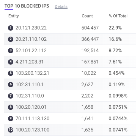The width and height of the screenshot is (140, 139).
Task: Select IP address 100.20.120.01
Action: pos(31,107)
